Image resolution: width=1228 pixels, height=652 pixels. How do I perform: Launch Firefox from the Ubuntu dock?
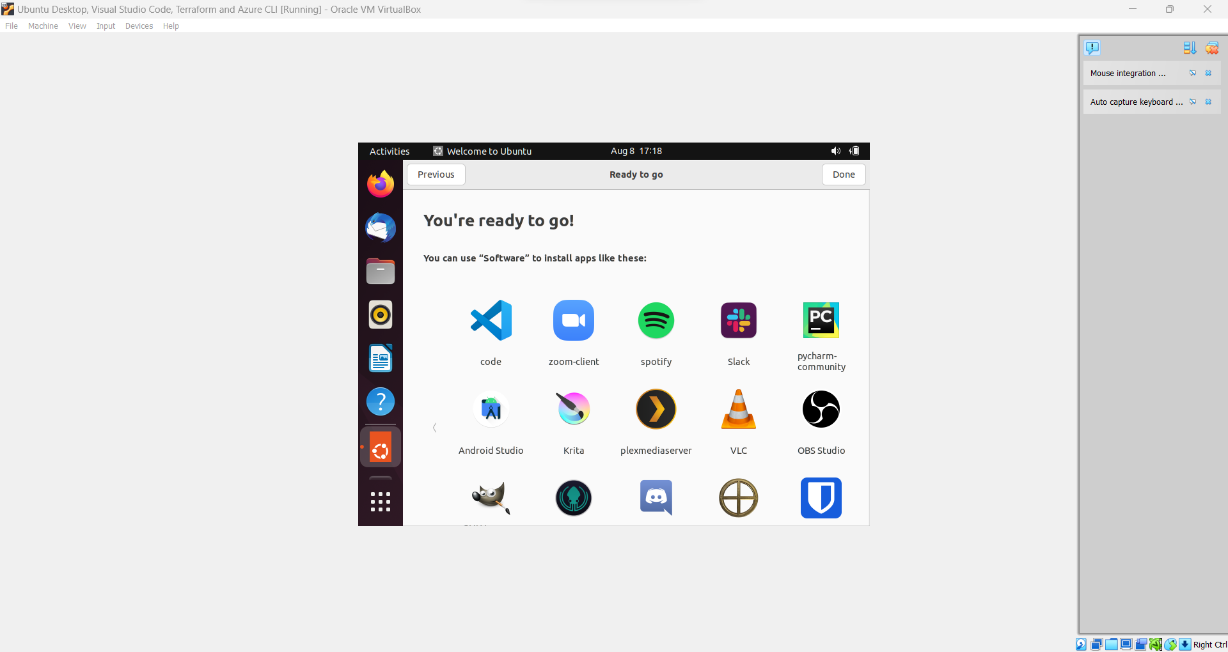[381, 184]
